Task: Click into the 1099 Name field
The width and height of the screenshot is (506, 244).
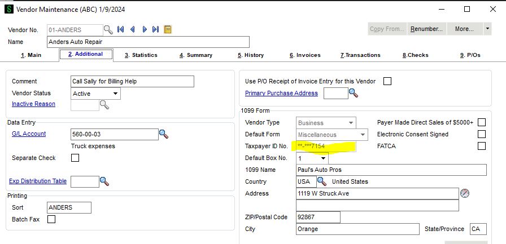Action: pos(391,170)
